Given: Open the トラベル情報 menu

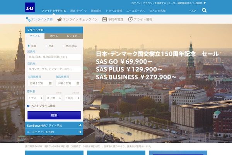Looking at the screenshot, I should [114, 11].
